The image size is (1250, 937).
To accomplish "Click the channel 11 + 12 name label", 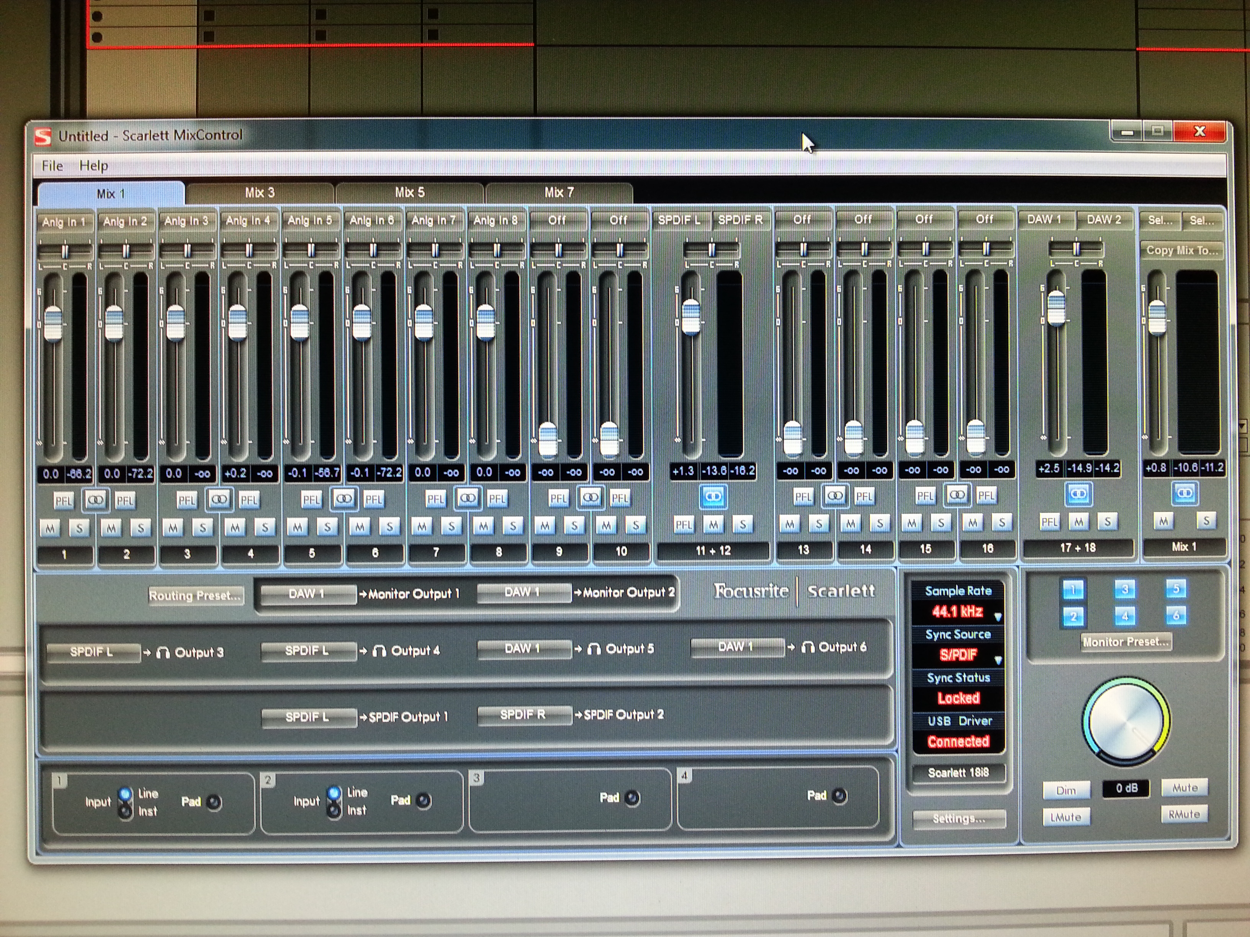I will pos(713,551).
